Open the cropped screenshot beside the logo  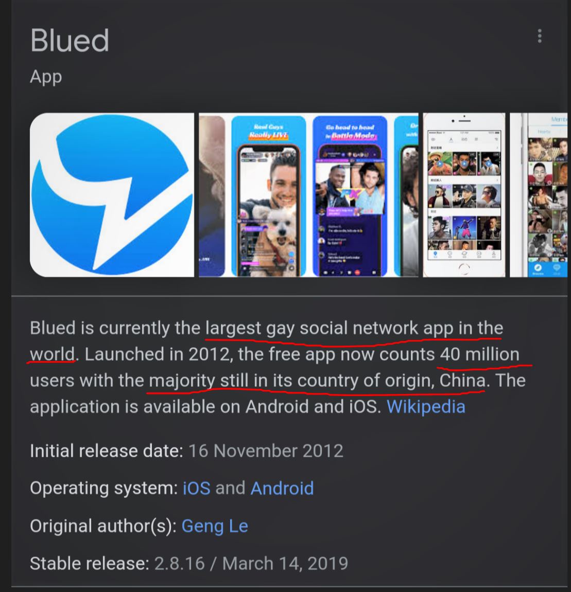tap(212, 195)
